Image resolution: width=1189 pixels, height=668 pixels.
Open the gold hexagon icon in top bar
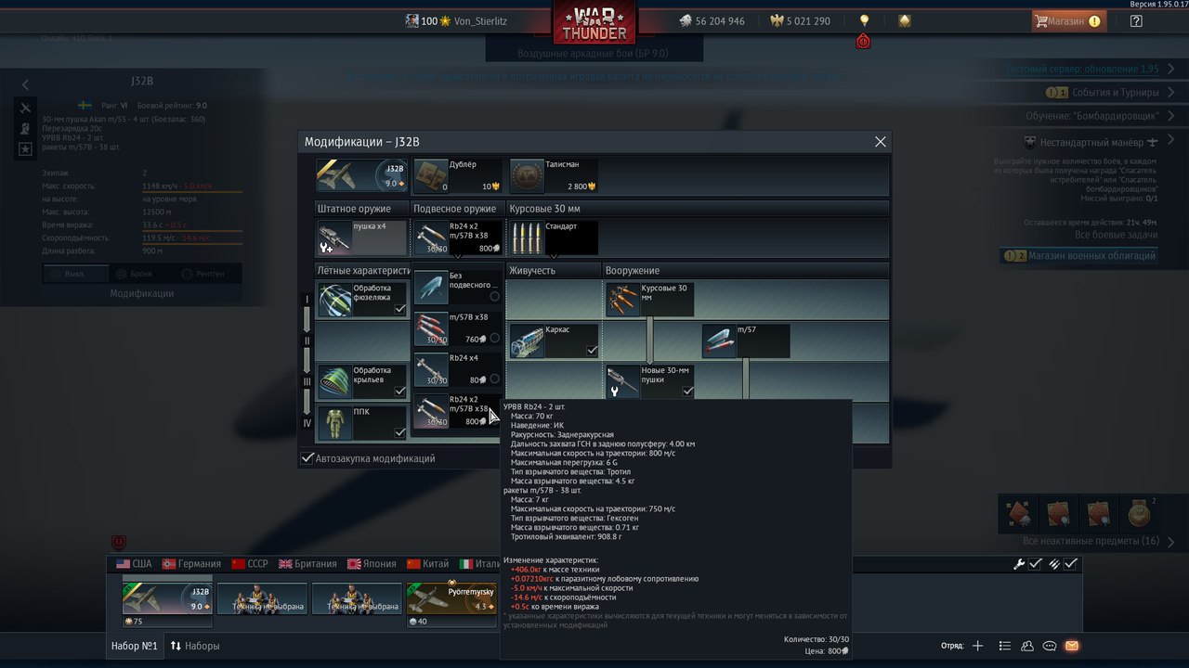(x=905, y=20)
